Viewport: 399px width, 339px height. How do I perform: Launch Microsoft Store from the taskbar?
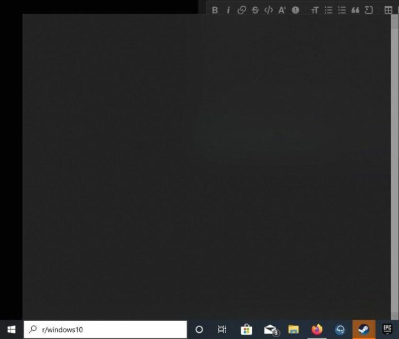(246, 330)
